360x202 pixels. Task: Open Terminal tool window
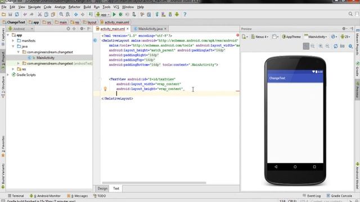16,196
